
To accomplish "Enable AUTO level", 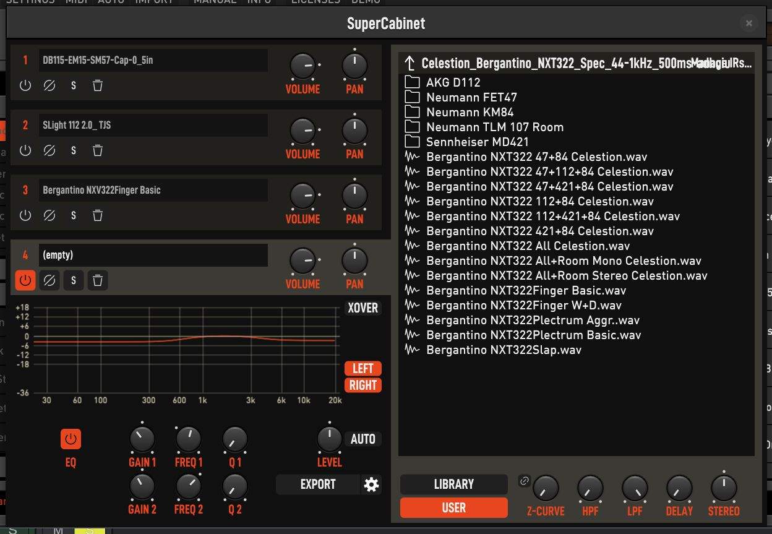I will coord(363,439).
